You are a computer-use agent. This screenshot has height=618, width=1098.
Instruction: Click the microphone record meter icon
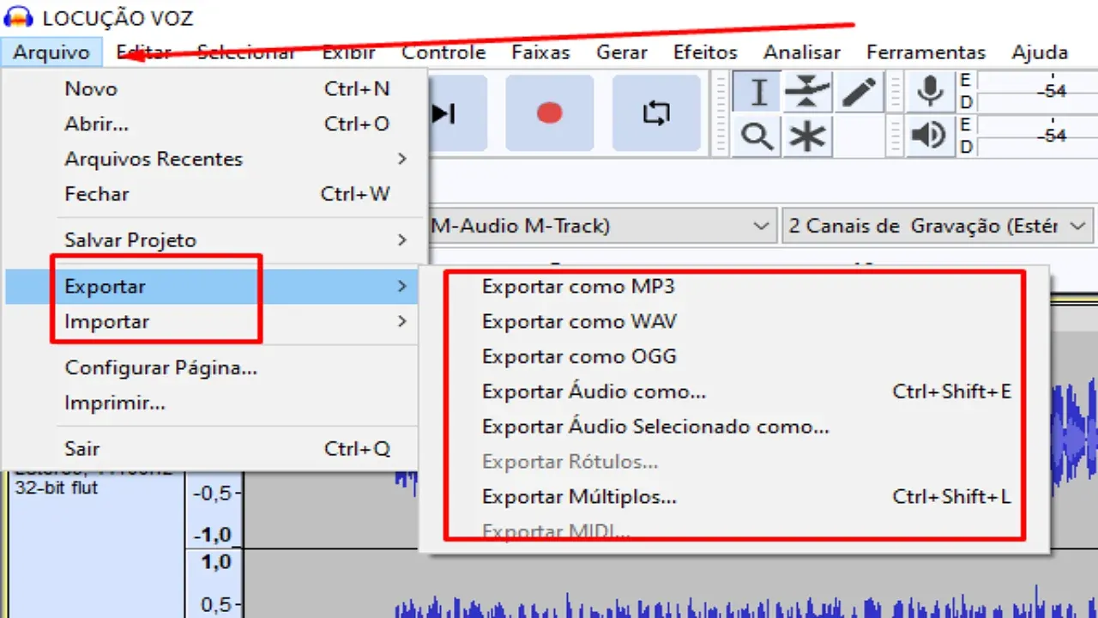tap(930, 92)
